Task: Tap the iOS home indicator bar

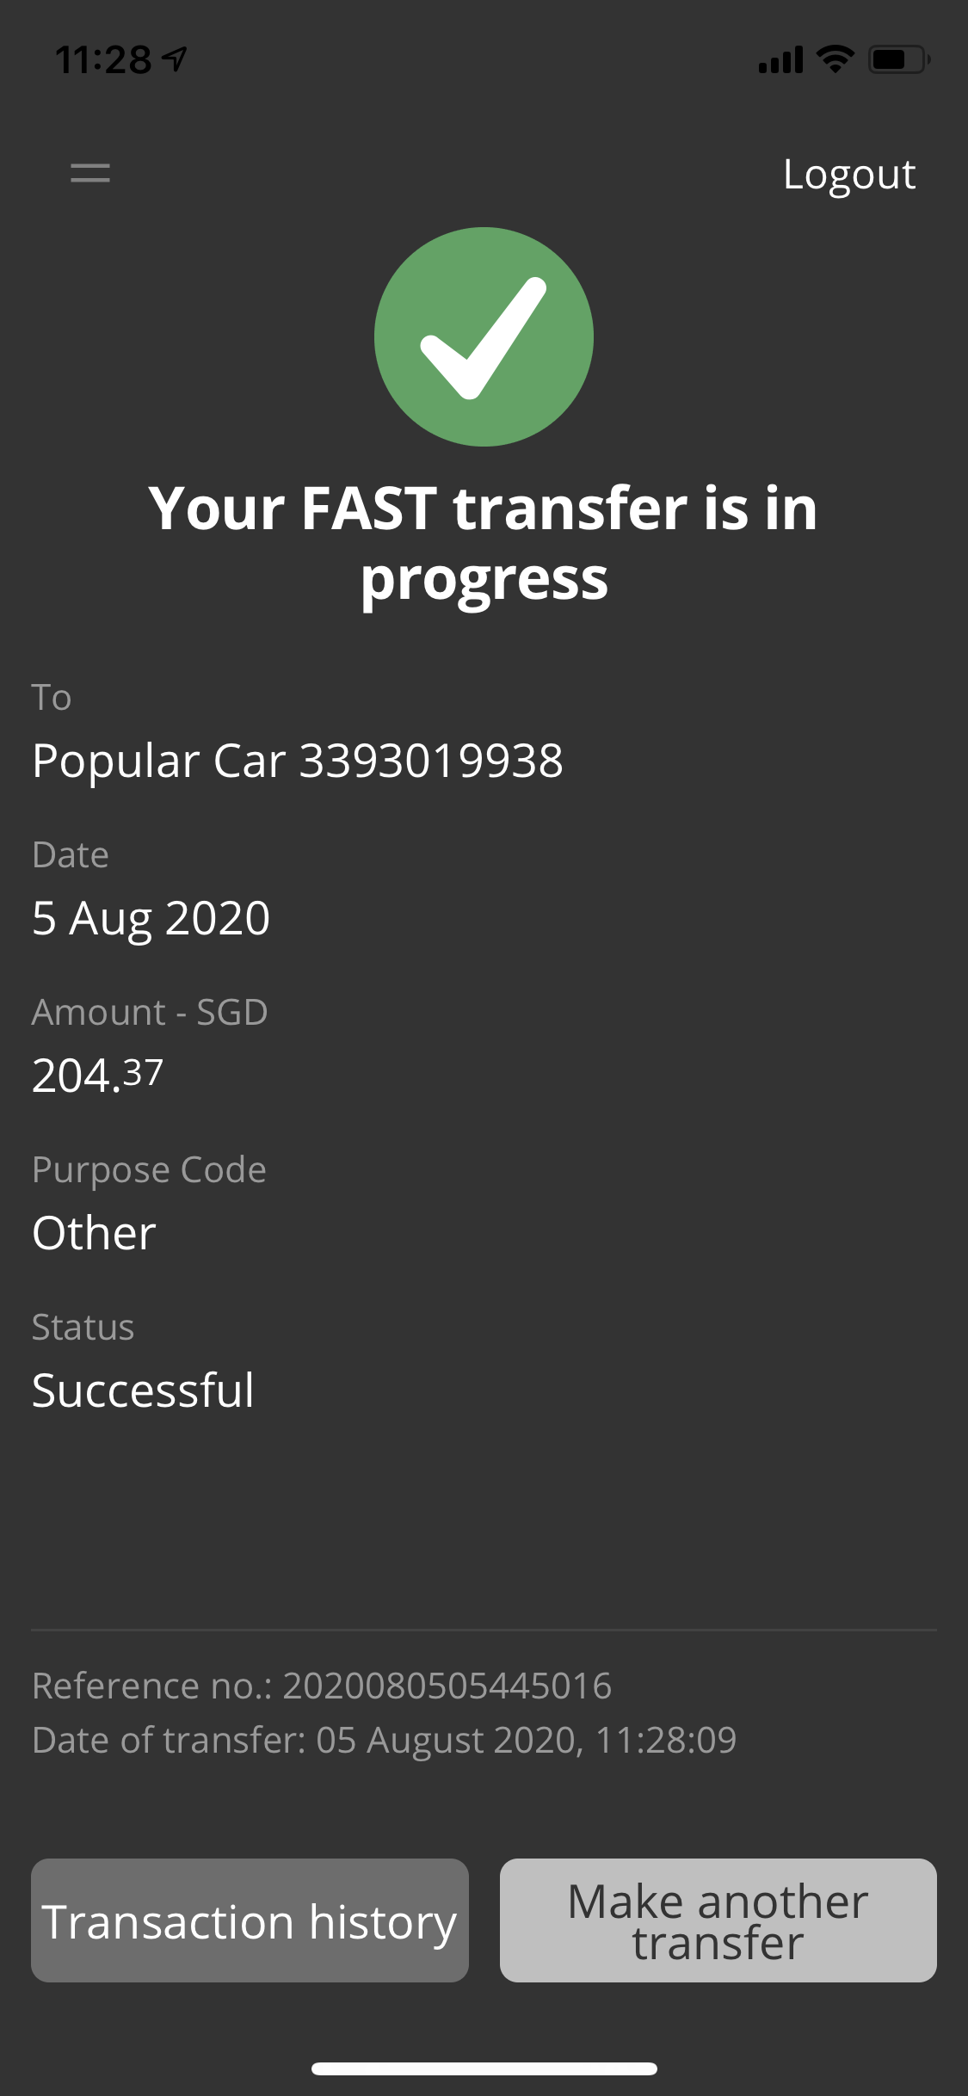Action: click(484, 2068)
